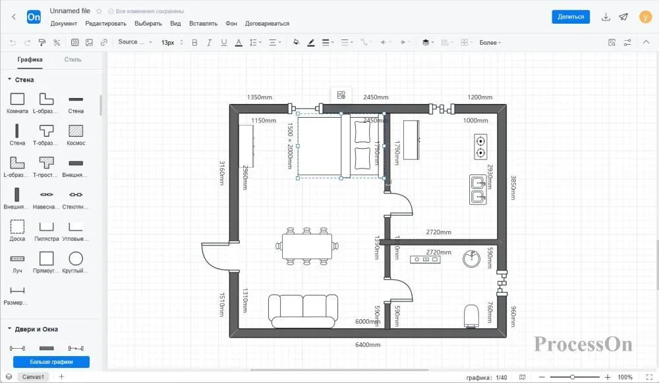Screen dimensions: 659x383
Task: Expand the Более toolbar menu
Action: (x=490, y=42)
